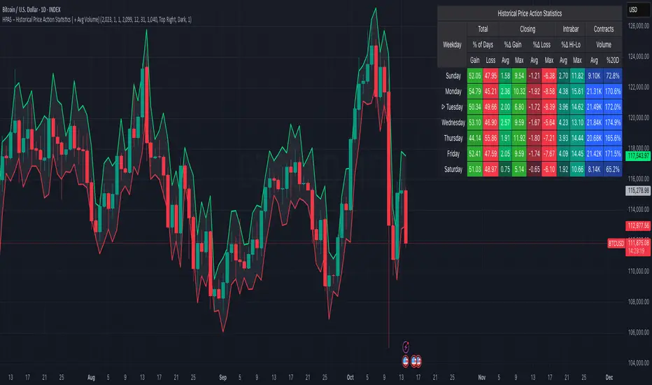Click Wednesday's 2.57 average gain cell
The image size is (652, 385).
505,122
